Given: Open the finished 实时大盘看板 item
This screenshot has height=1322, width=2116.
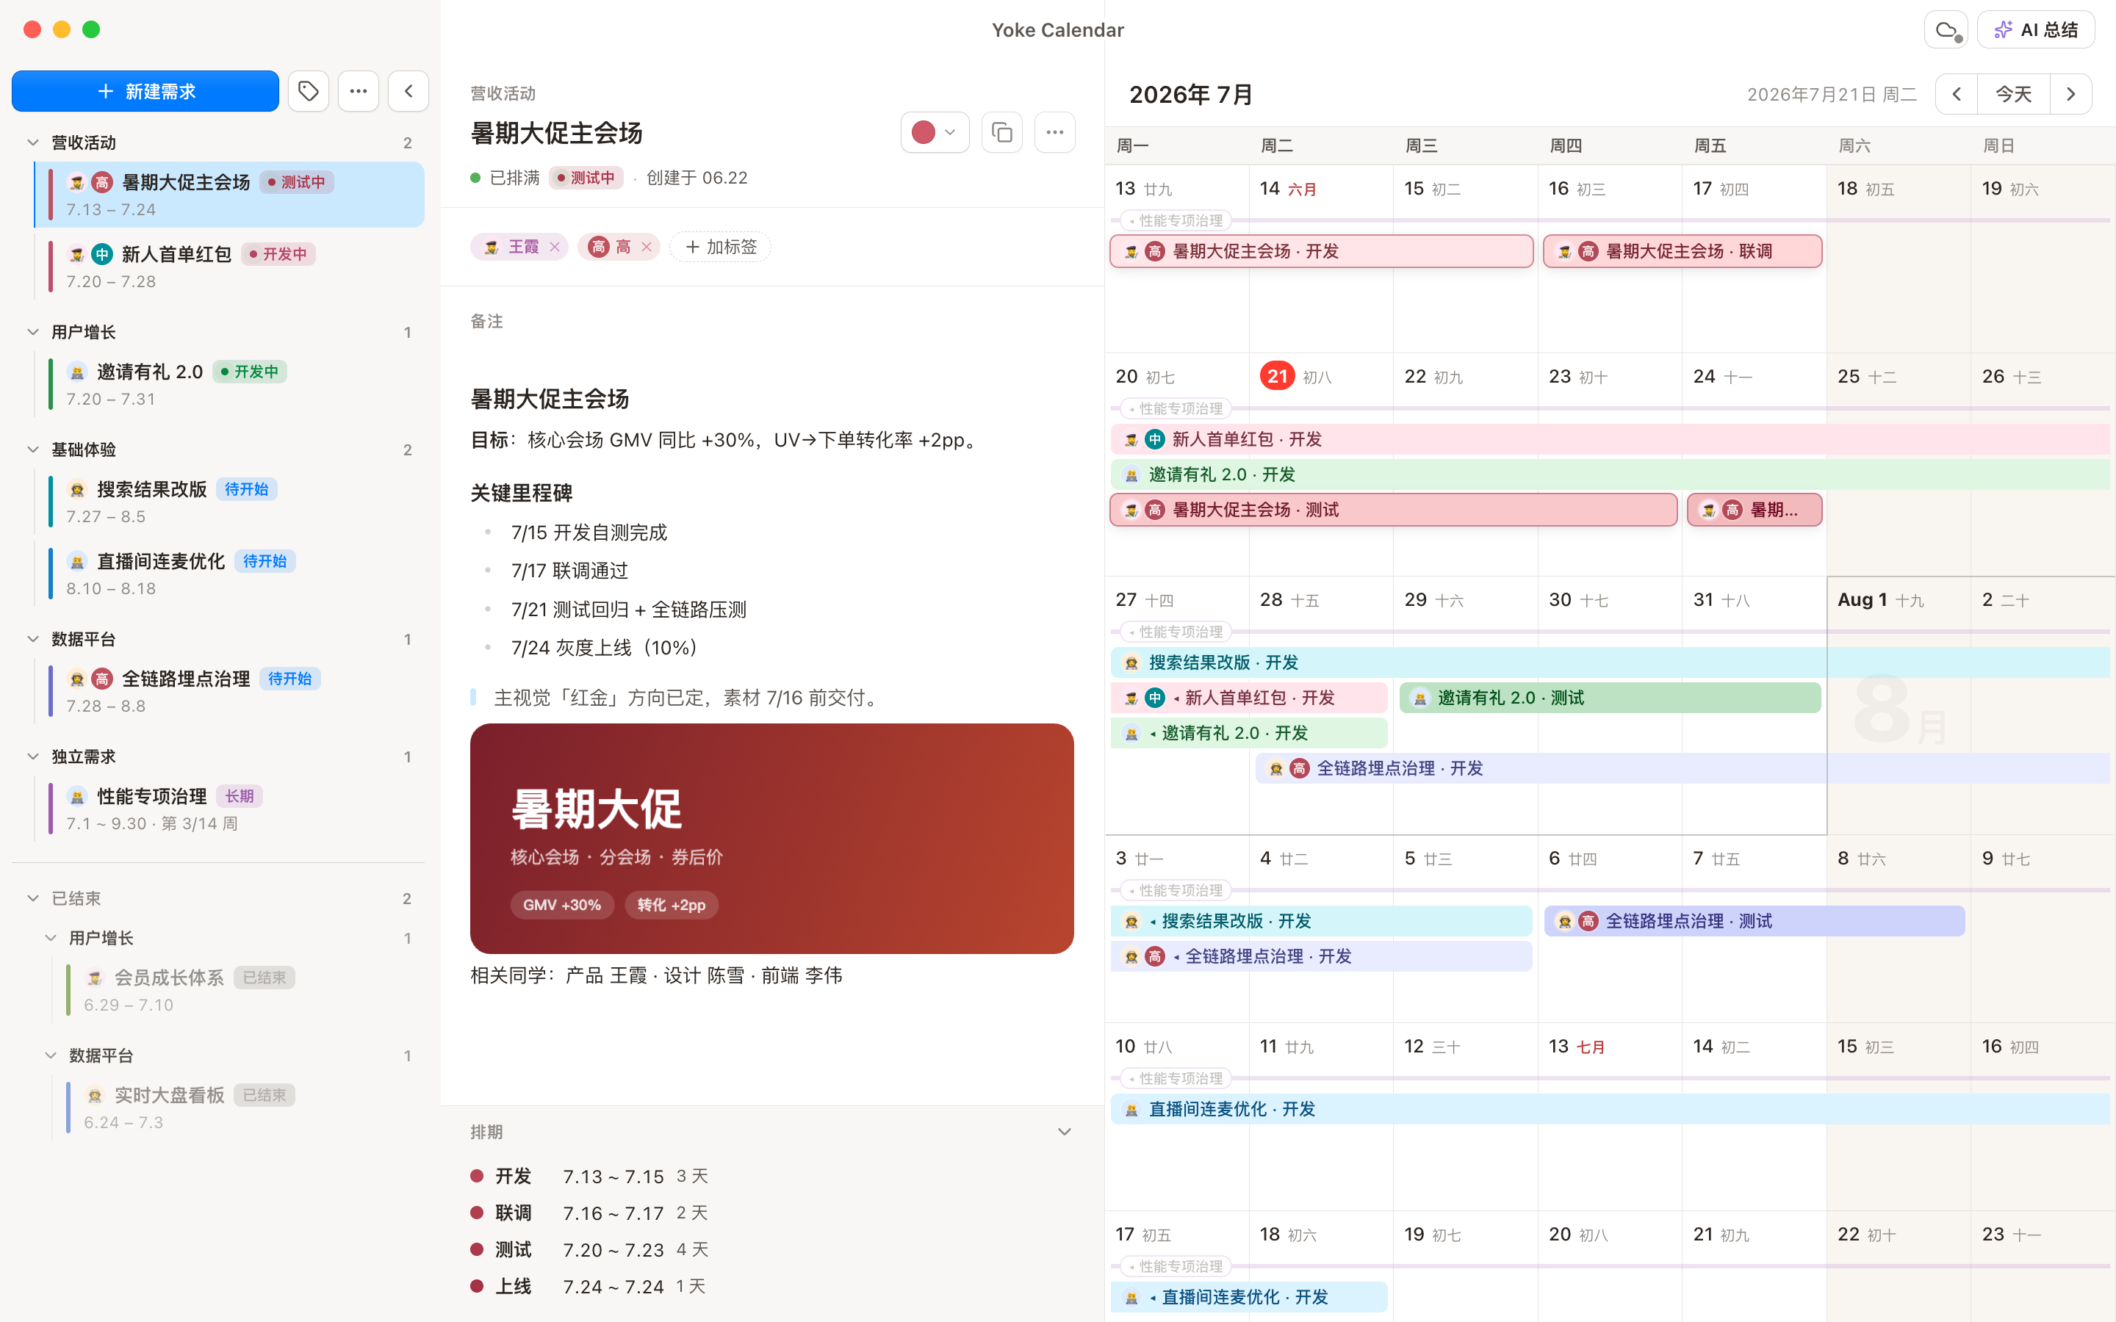Looking at the screenshot, I should click(239, 1107).
